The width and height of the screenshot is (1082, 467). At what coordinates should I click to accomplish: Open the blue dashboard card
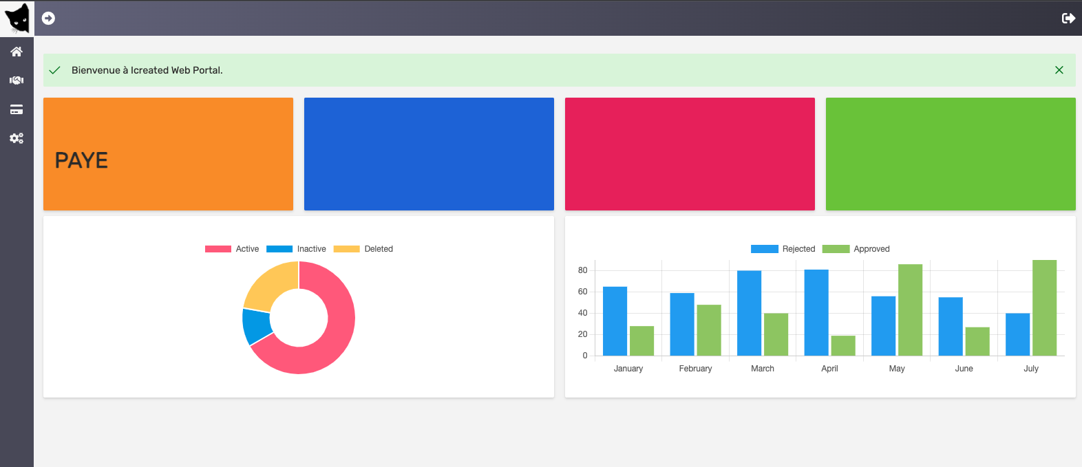coord(429,154)
